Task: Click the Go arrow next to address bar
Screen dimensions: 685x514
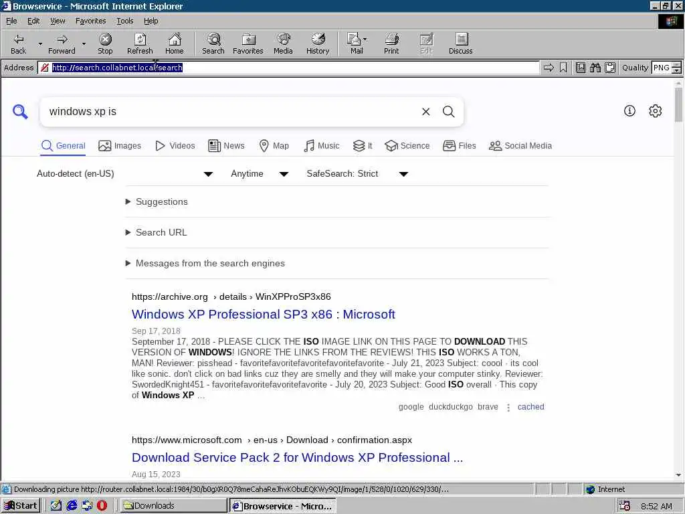Action: click(x=549, y=68)
